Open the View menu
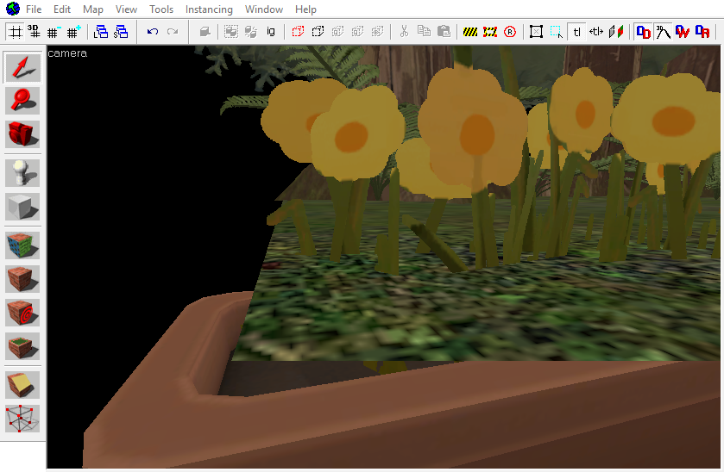Image resolution: width=724 pixels, height=472 pixels. (126, 9)
